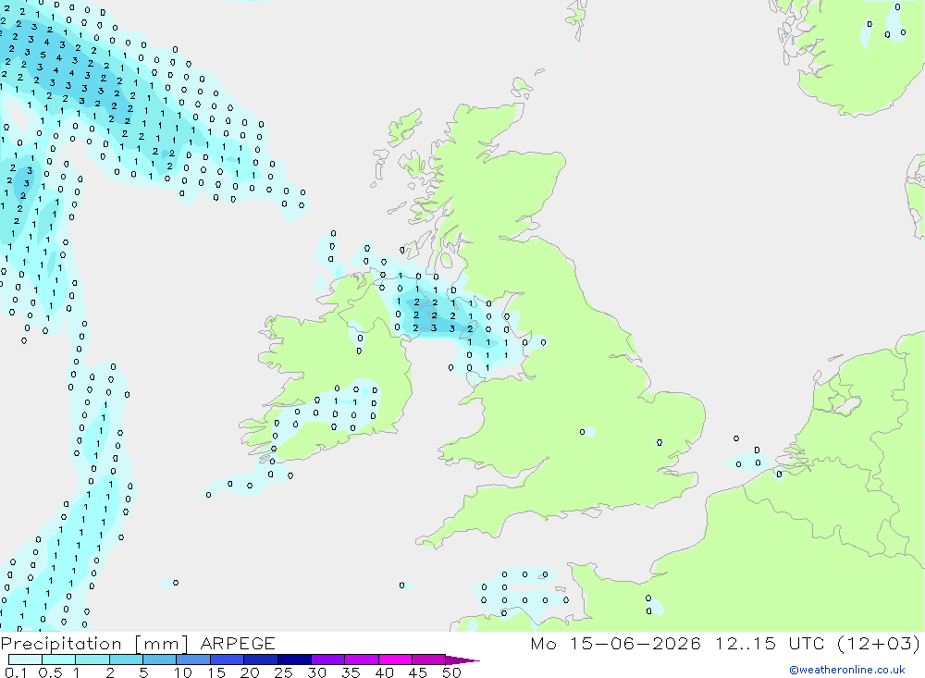Select the 5 to 10 mm blue swatch
Screen dimensions: 925x678
159,660
